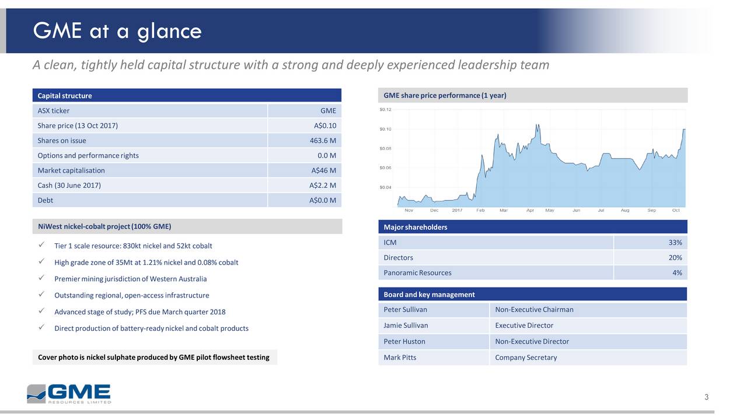The height and width of the screenshot is (420, 747).
Task: Click the Company Secretary role cell
Action: point(526,358)
